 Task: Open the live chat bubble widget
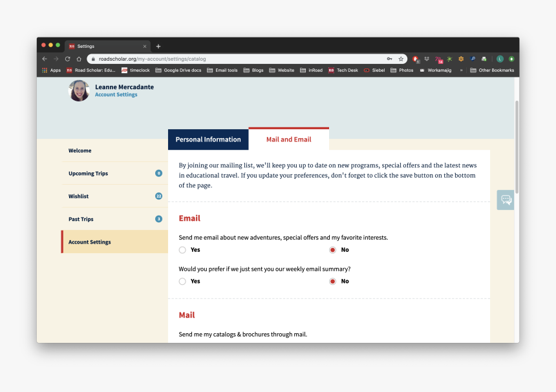coord(506,200)
